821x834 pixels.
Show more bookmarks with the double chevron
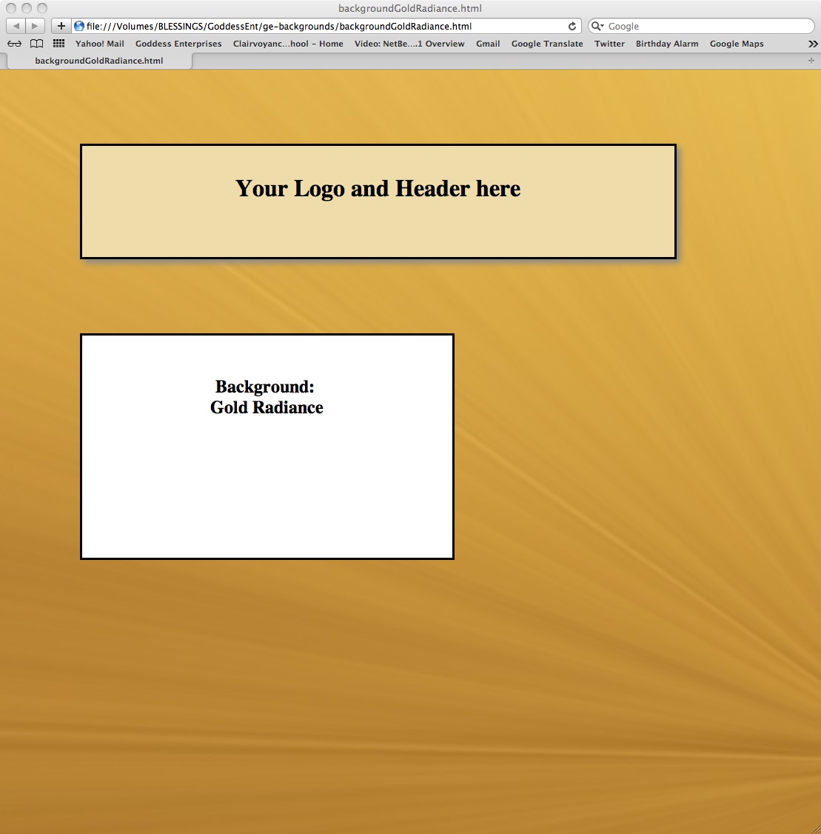(x=813, y=44)
